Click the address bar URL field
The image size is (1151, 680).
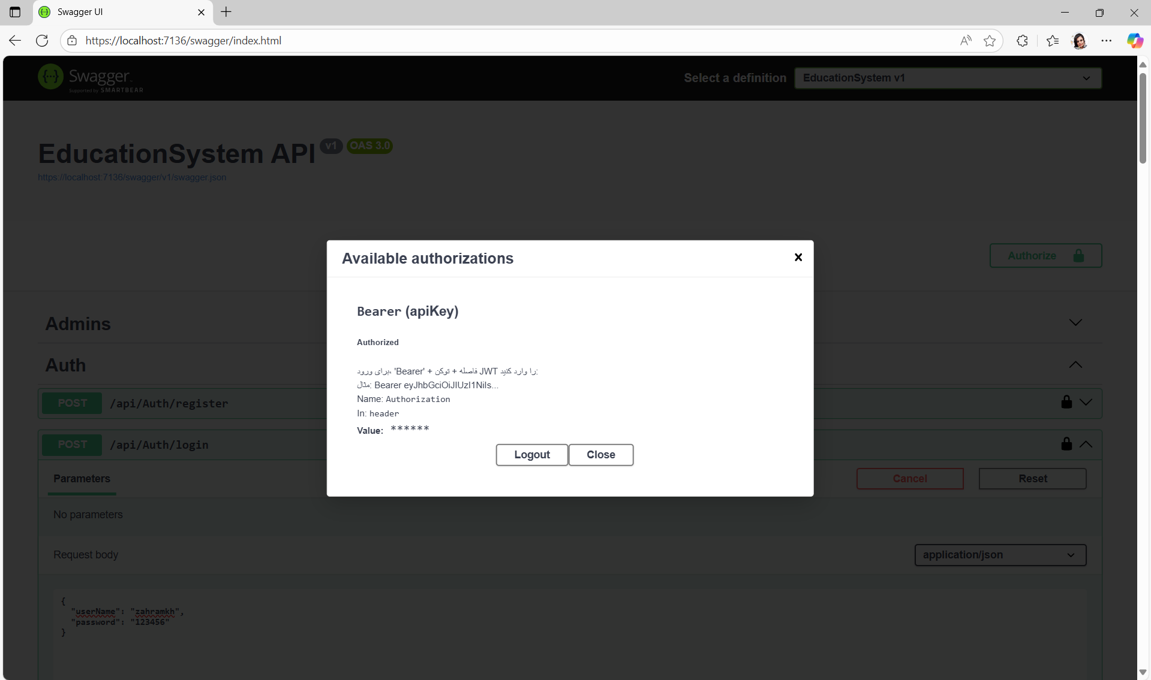point(480,41)
